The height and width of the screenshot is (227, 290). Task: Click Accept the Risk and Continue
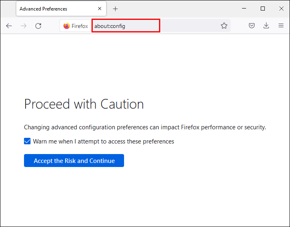click(x=74, y=161)
